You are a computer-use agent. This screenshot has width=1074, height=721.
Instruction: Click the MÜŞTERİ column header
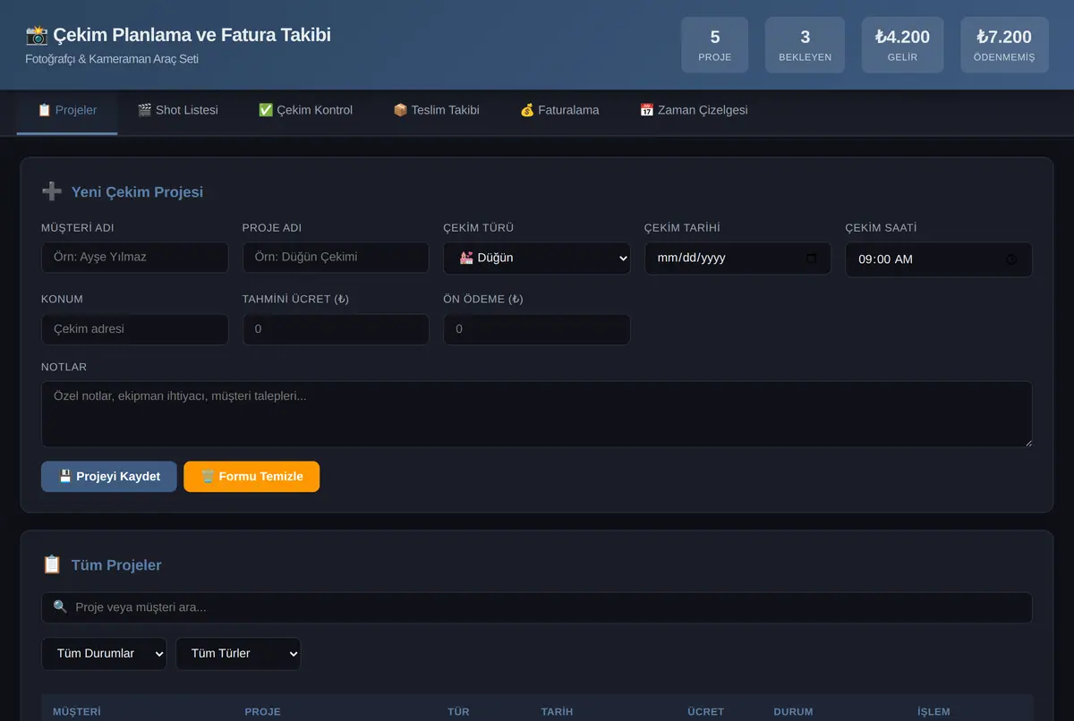[77, 712]
